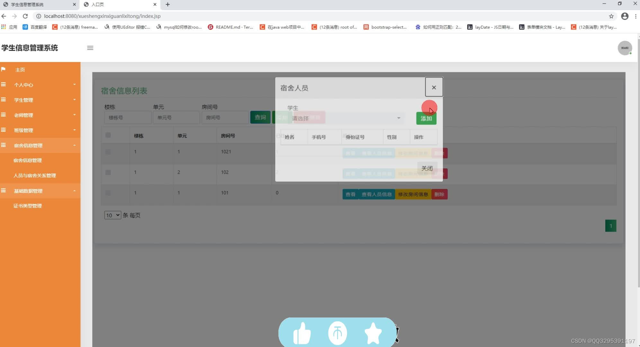Reload the page with refresh icon
Image resolution: width=640 pixels, height=347 pixels.
tap(25, 16)
